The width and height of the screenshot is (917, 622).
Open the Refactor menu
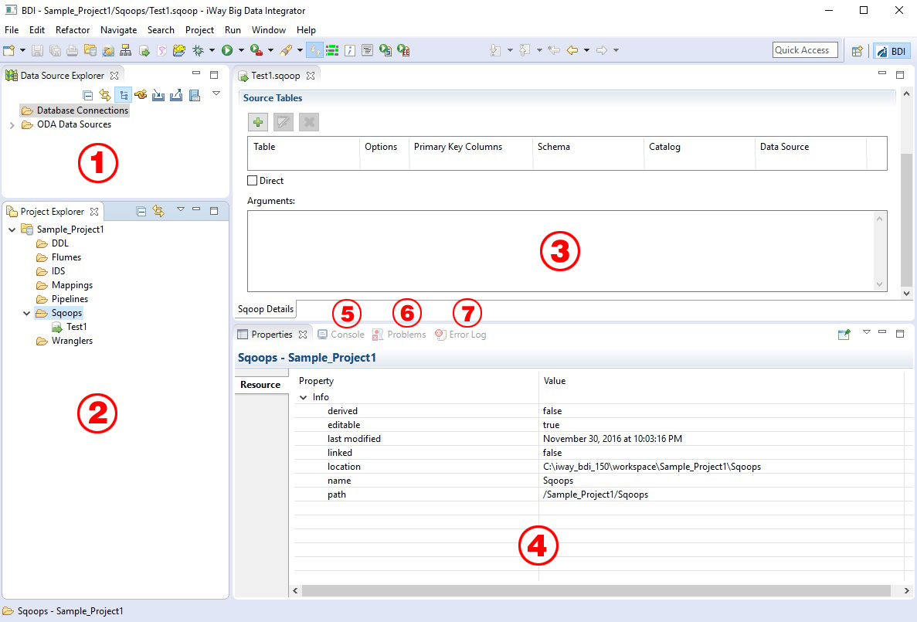click(73, 30)
